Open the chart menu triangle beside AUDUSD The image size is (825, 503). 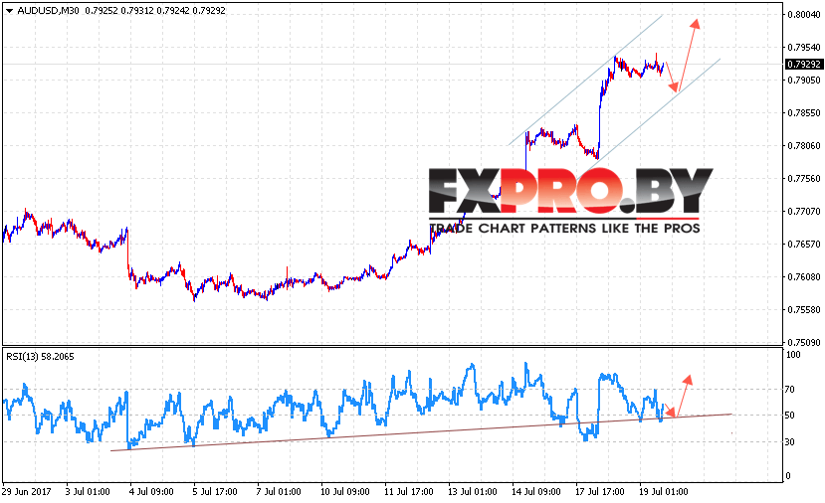[9, 11]
